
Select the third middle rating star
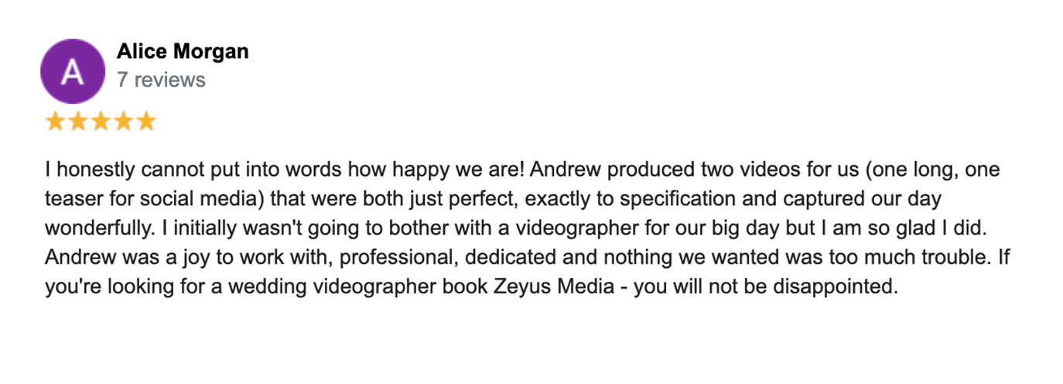(x=101, y=122)
